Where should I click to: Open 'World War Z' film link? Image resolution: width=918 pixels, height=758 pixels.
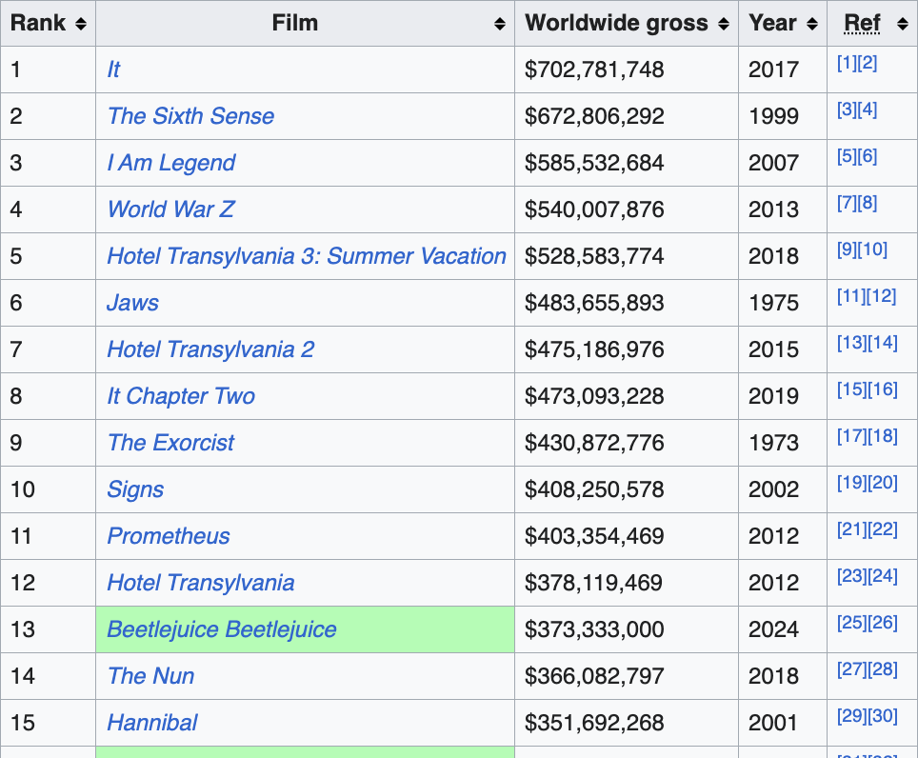click(171, 209)
